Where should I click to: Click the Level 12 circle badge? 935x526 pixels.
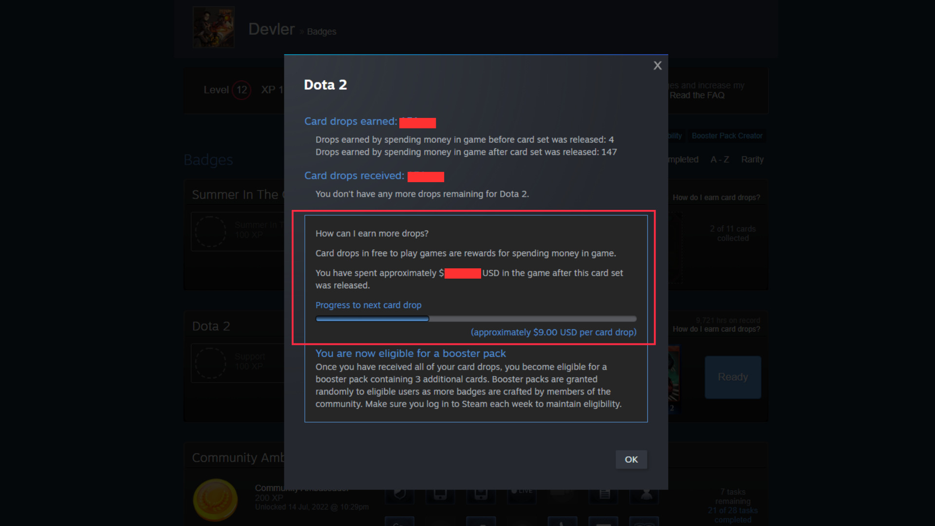(242, 90)
